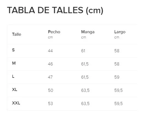Select Manga value 61,5 in M row

click(85, 64)
